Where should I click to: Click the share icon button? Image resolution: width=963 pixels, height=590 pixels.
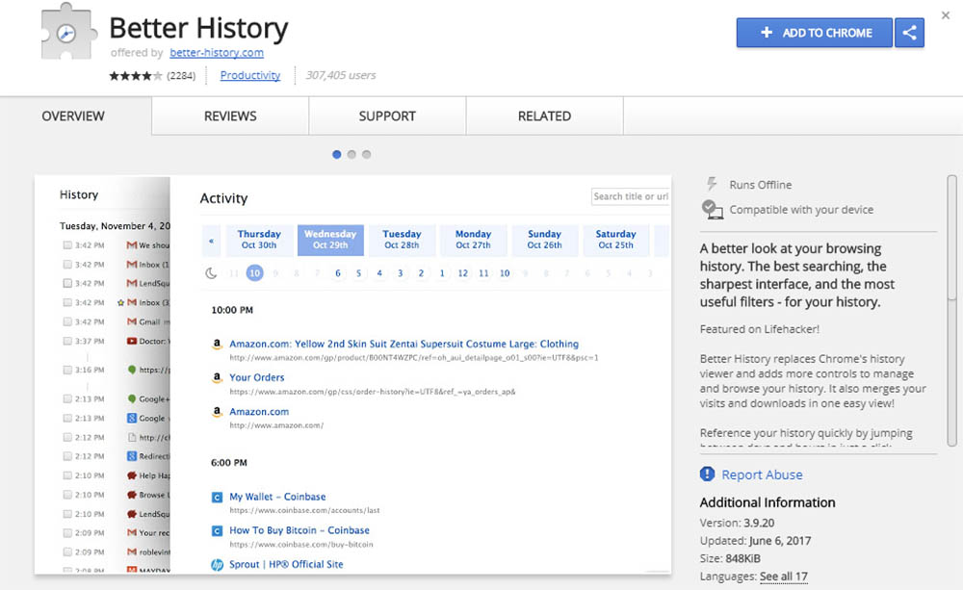click(x=909, y=33)
